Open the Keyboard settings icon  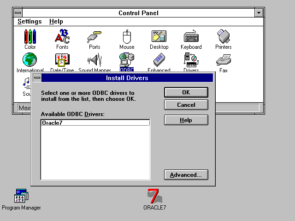tap(191, 37)
